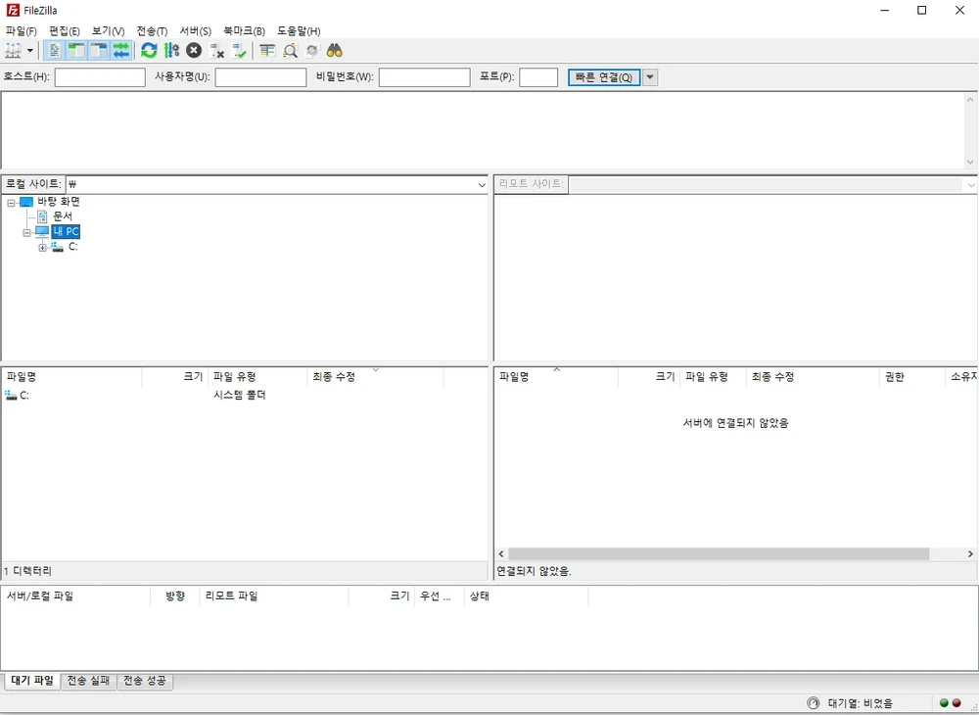Click remote list scroll left arrow
The width and height of the screenshot is (979, 715).
click(501, 554)
